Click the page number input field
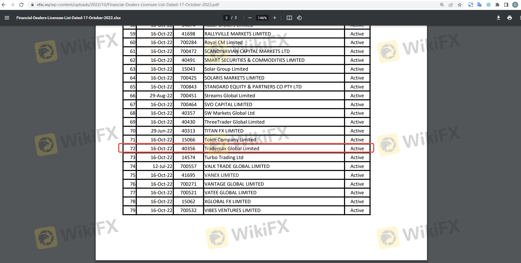The width and height of the screenshot is (521, 263). (226, 18)
